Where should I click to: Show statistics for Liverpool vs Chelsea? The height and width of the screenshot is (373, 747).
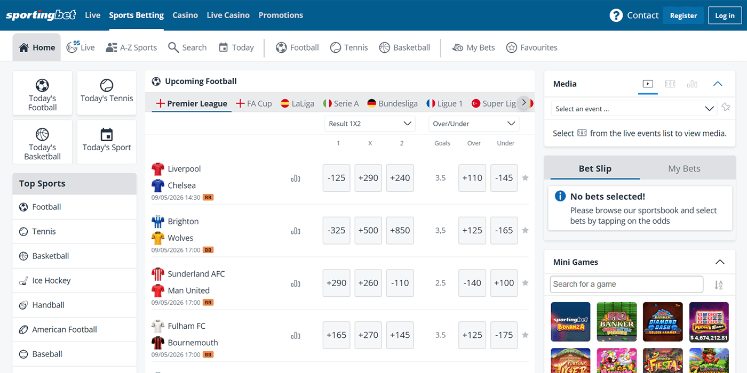pyautogui.click(x=296, y=179)
